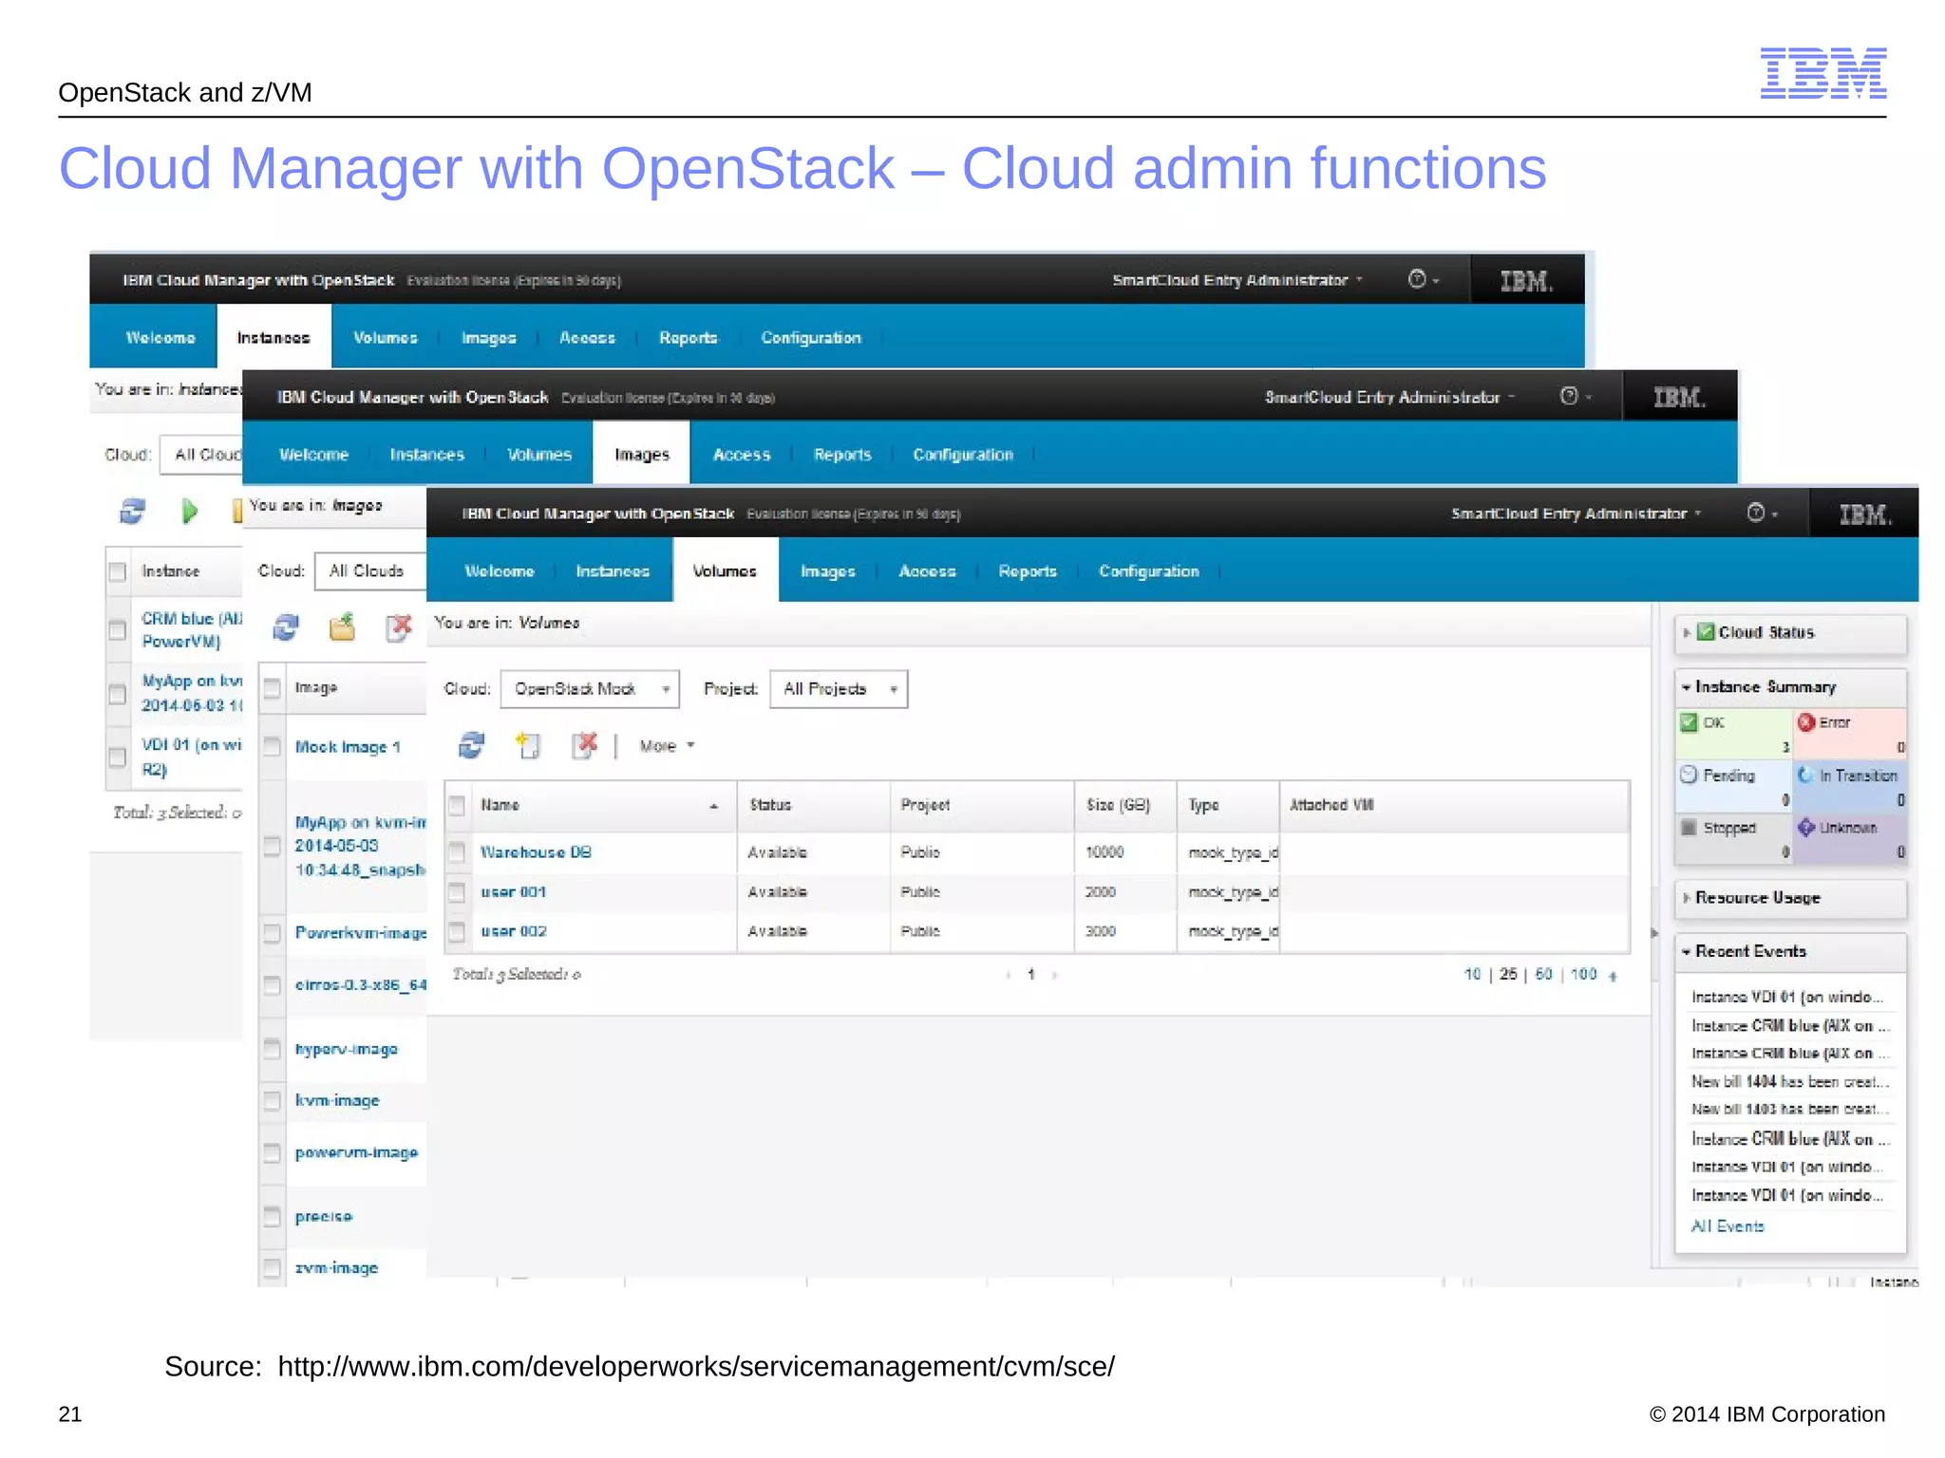Open Images tab in front Volumes window
The height and width of the screenshot is (1458, 1945).
828,570
